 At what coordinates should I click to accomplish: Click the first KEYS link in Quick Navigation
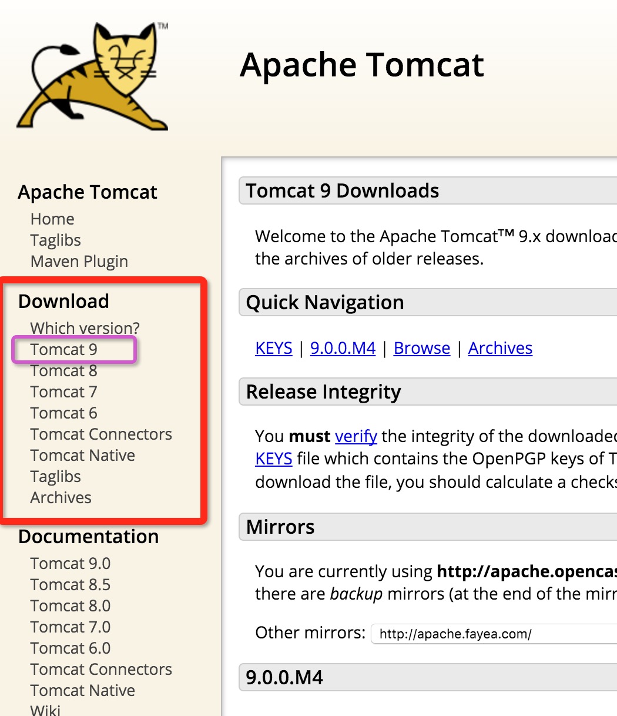pos(273,349)
